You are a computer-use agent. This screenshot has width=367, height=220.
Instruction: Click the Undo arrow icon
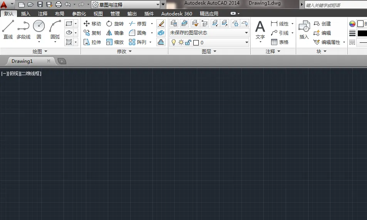pyautogui.click(x=68, y=4)
